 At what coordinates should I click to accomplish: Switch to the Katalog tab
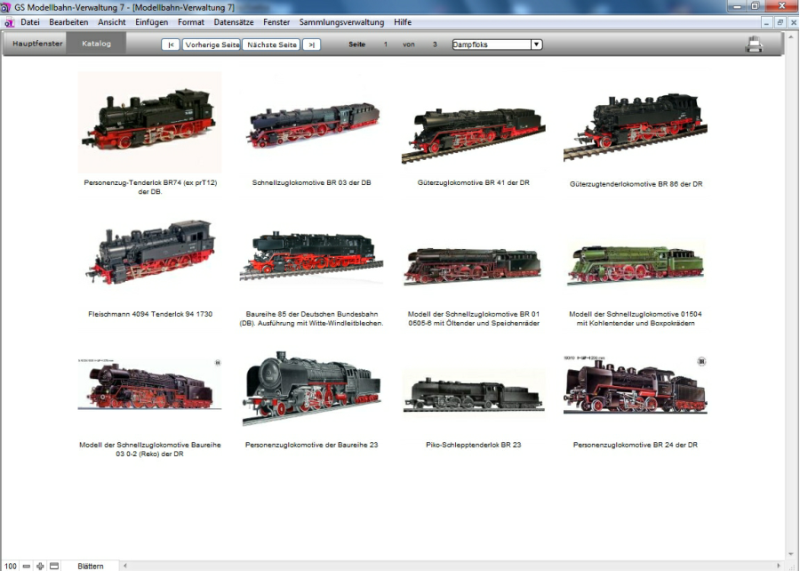[x=96, y=44]
